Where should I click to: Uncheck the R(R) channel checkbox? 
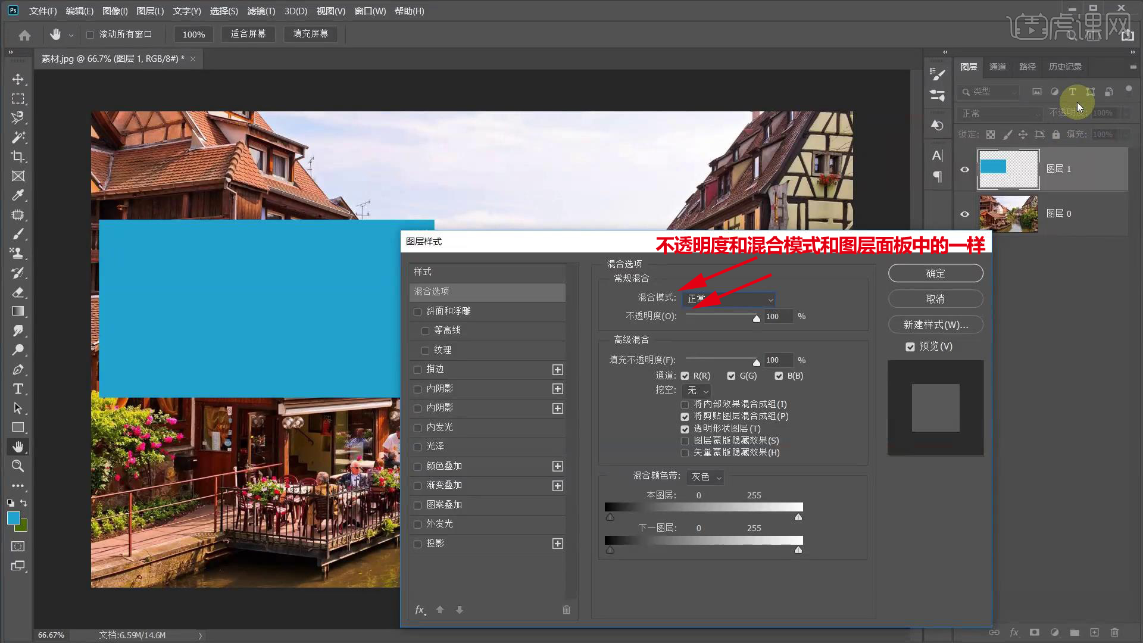click(685, 376)
